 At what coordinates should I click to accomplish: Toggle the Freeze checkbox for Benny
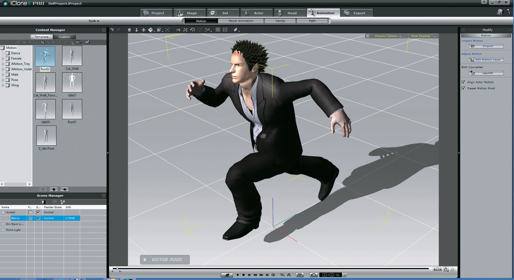pos(31,218)
